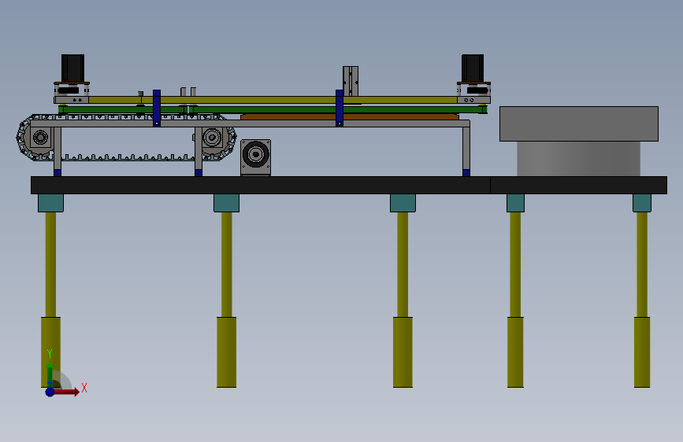This screenshot has height=442, width=683.
Task: Select the square gearbox with the round flange
Action: tap(256, 157)
